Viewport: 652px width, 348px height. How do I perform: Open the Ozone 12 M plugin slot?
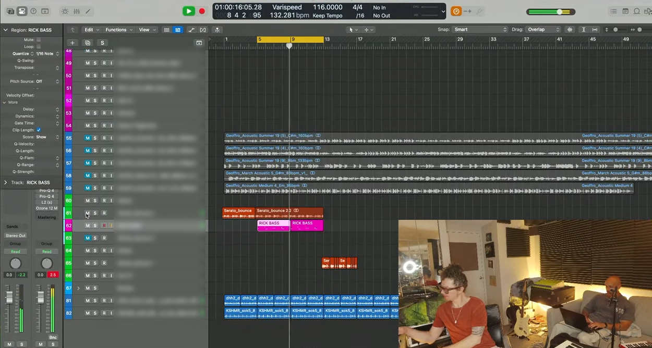[46, 208]
